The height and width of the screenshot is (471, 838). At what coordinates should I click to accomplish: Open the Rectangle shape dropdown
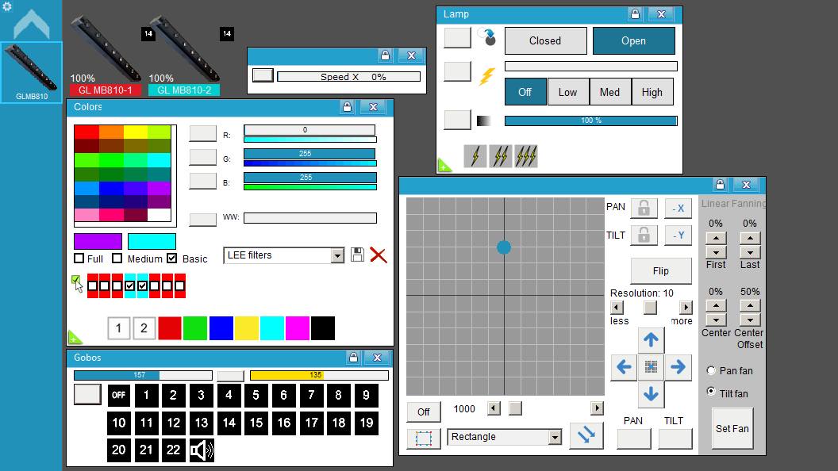tap(555, 438)
